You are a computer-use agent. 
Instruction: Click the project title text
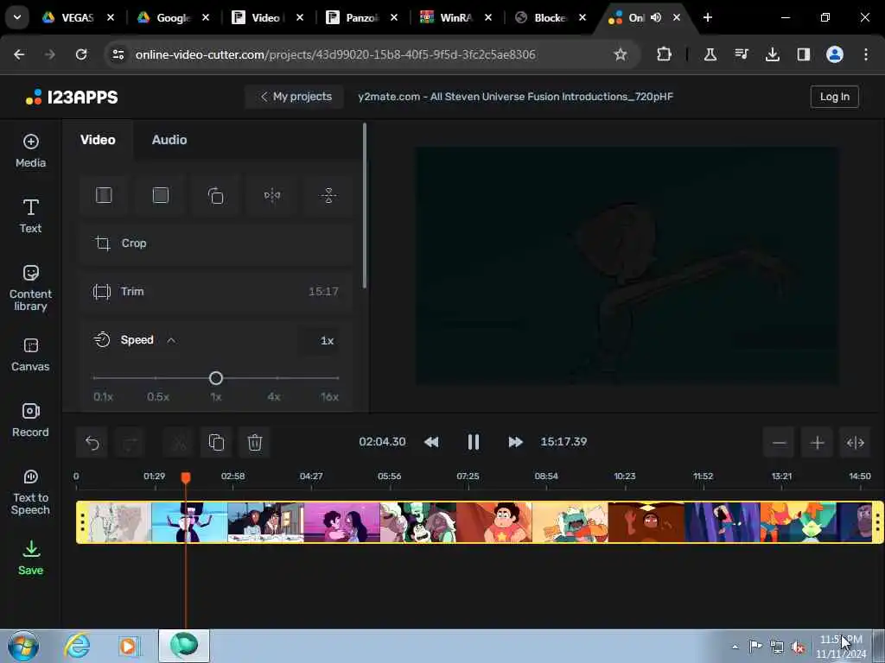coord(515,97)
